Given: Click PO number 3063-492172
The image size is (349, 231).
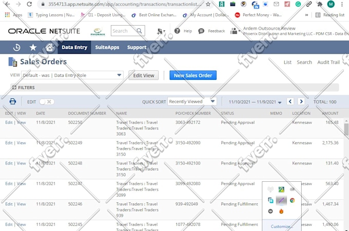Looking at the screenshot, I should (x=188, y=122).
